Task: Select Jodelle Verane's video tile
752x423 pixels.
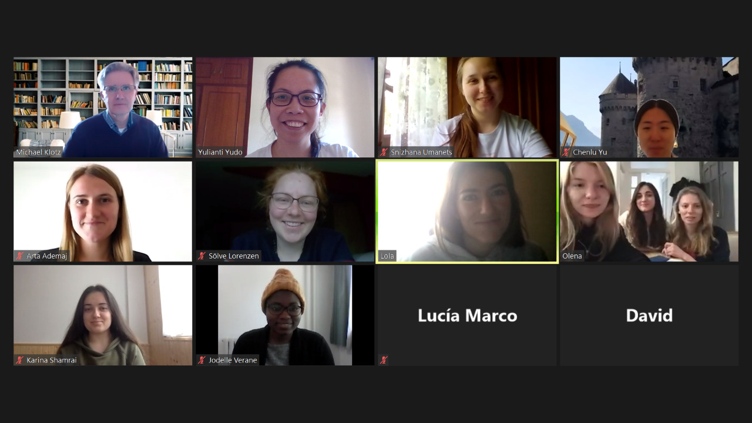Action: [x=285, y=315]
